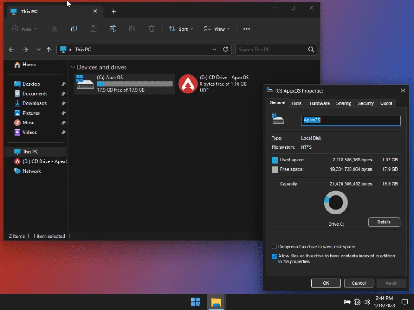Screen dimensions: 414x310
Task: Open the See more ellipsis menu
Action: point(246,29)
